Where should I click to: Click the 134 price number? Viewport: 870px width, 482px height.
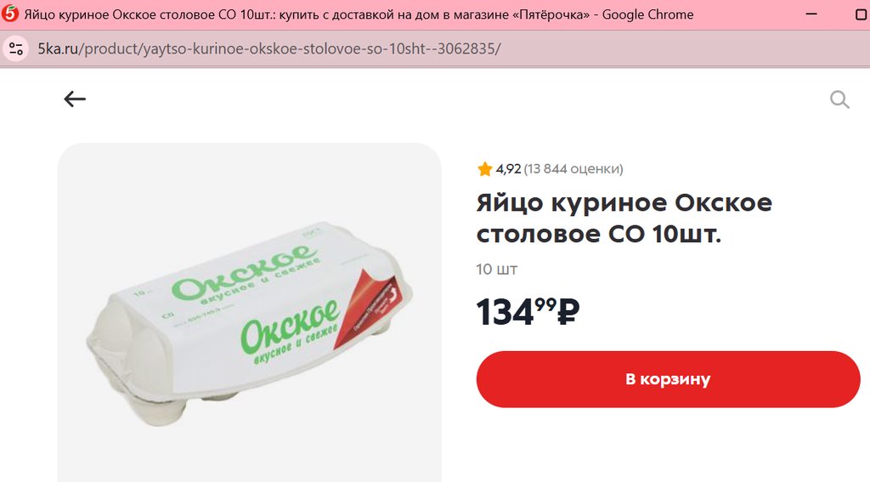point(505,312)
